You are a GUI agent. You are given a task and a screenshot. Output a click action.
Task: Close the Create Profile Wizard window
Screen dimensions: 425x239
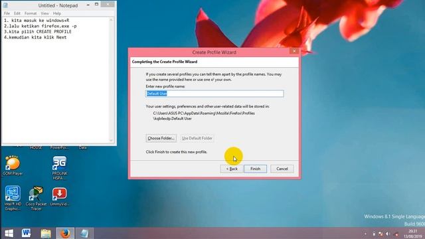[294, 50]
